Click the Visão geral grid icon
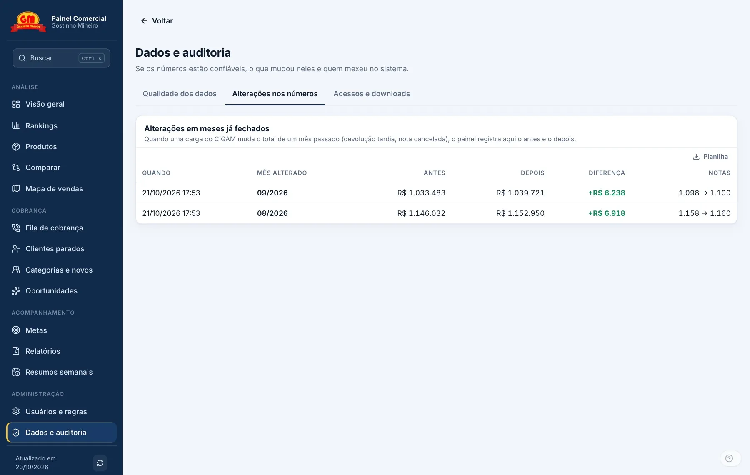Viewport: 750px width, 475px height. [x=16, y=104]
